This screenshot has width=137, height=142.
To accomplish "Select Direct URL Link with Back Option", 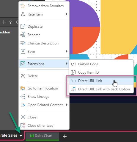I will [x=101, y=89].
